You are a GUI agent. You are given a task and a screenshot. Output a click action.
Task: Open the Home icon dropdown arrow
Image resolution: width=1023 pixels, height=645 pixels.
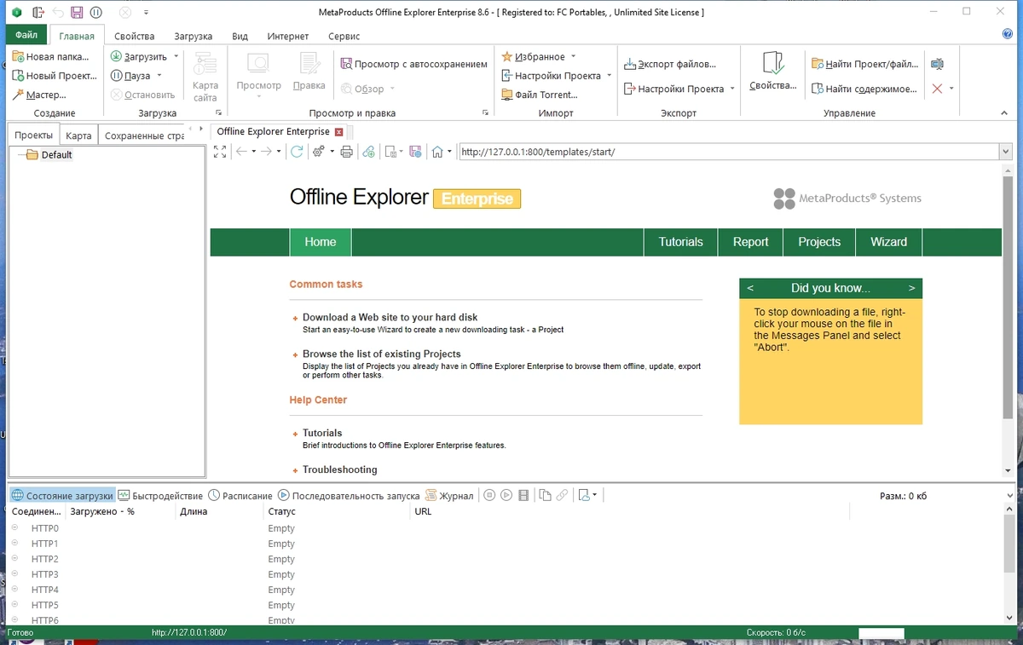point(449,152)
